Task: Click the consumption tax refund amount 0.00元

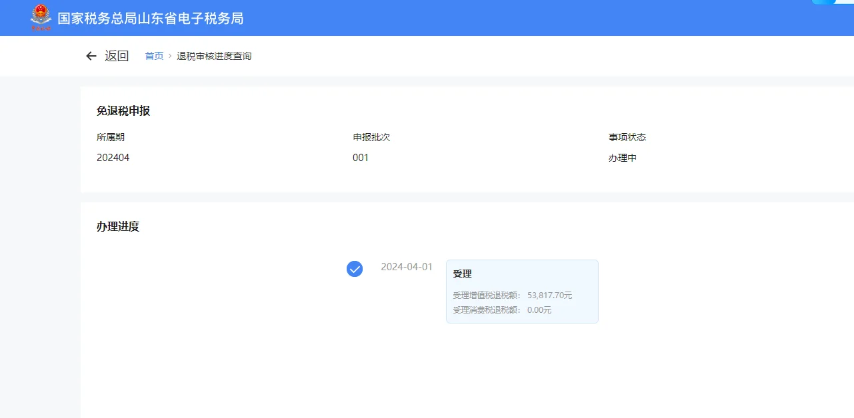Action: pyautogui.click(x=539, y=310)
